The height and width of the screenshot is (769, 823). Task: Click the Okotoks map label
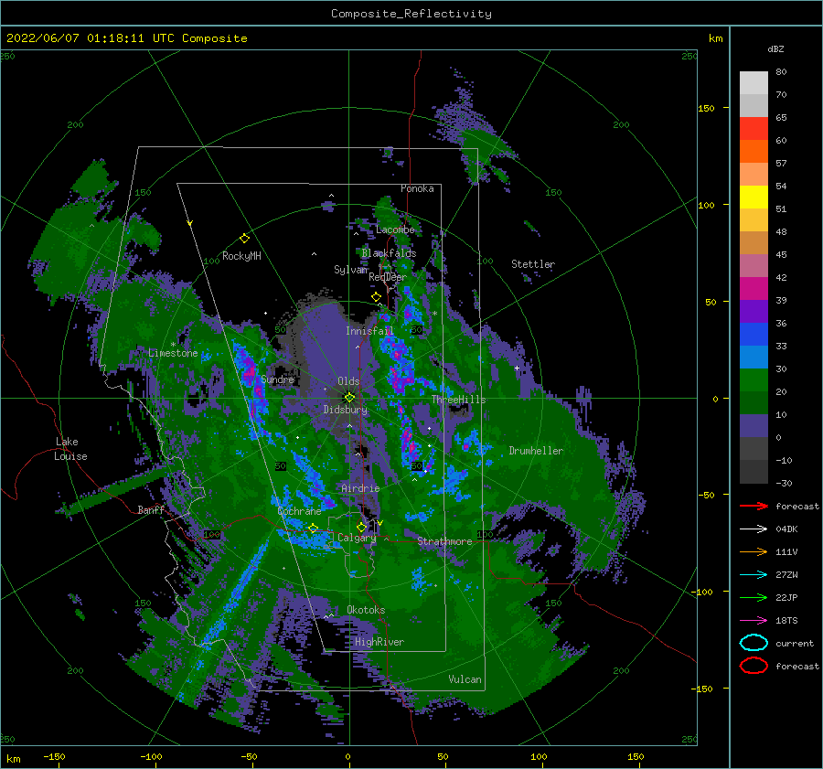coord(366,610)
